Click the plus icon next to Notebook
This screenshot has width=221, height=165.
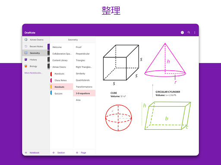point(26,153)
